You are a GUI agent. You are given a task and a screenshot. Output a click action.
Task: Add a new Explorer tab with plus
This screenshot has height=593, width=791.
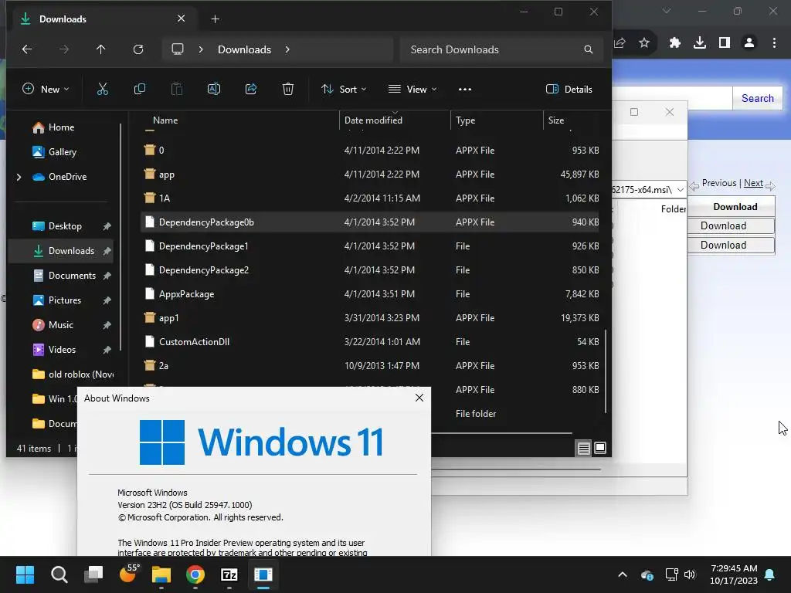(215, 19)
